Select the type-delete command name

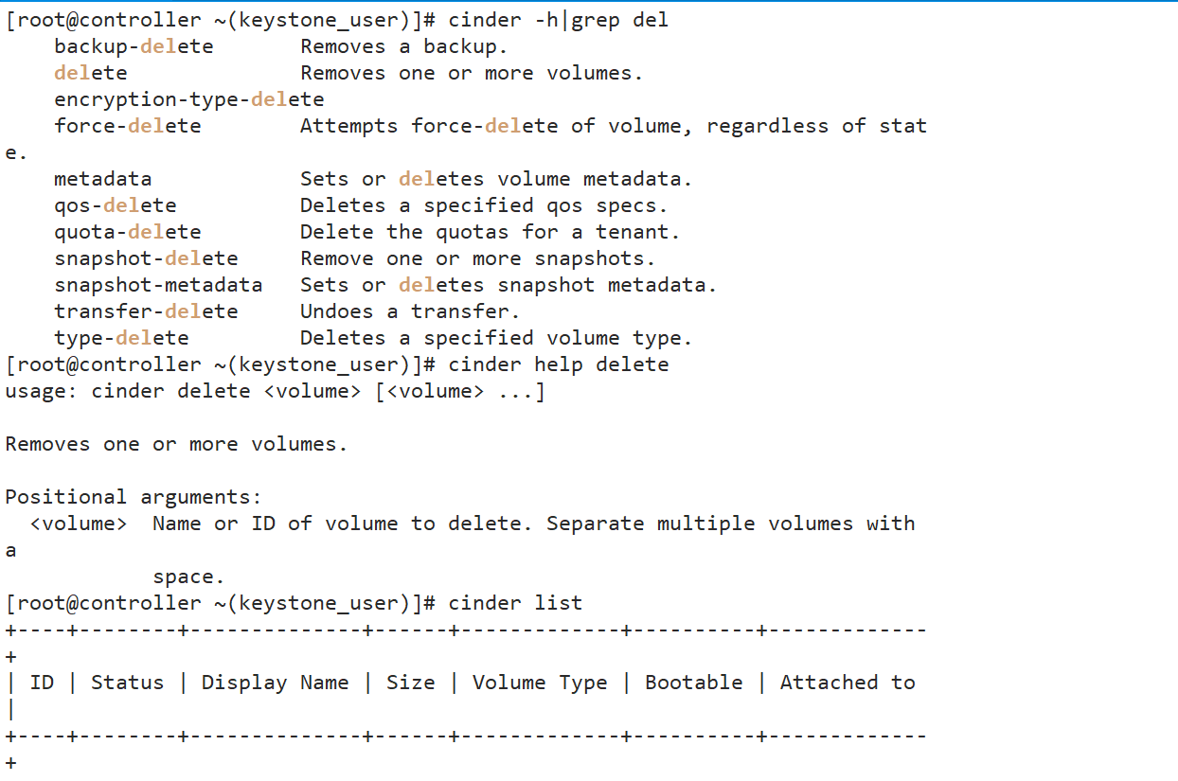(121, 338)
